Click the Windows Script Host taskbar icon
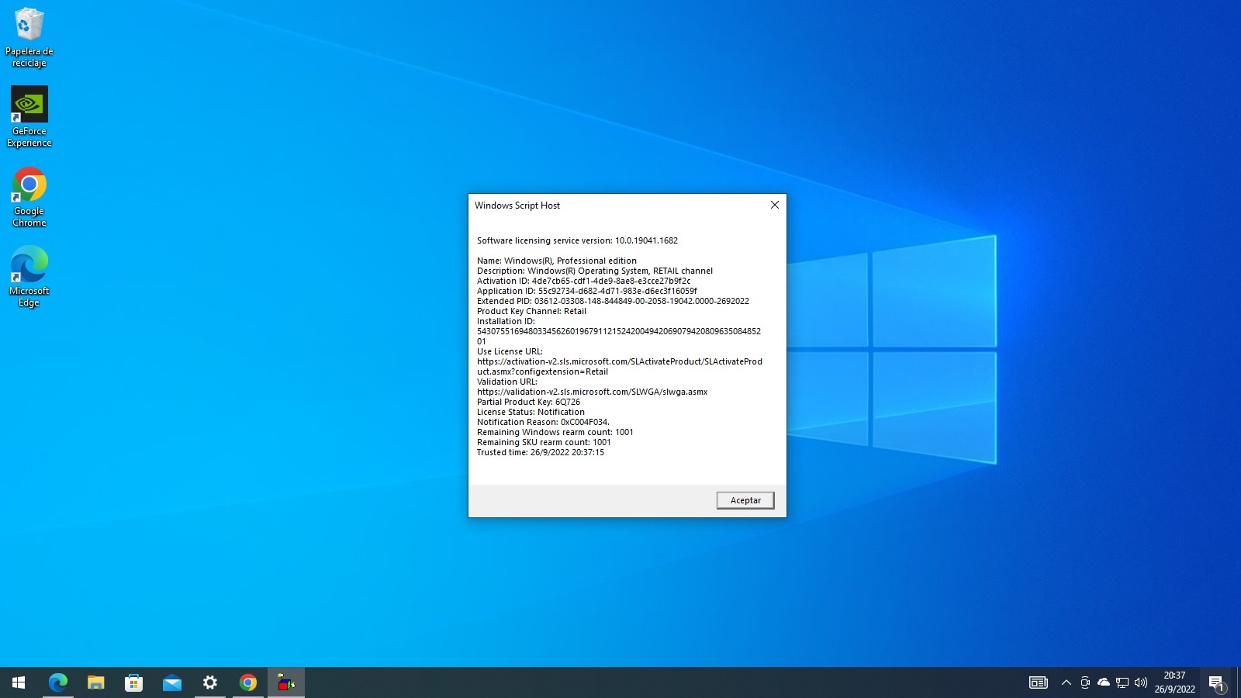Viewport: 1241px width, 698px height. tap(286, 682)
